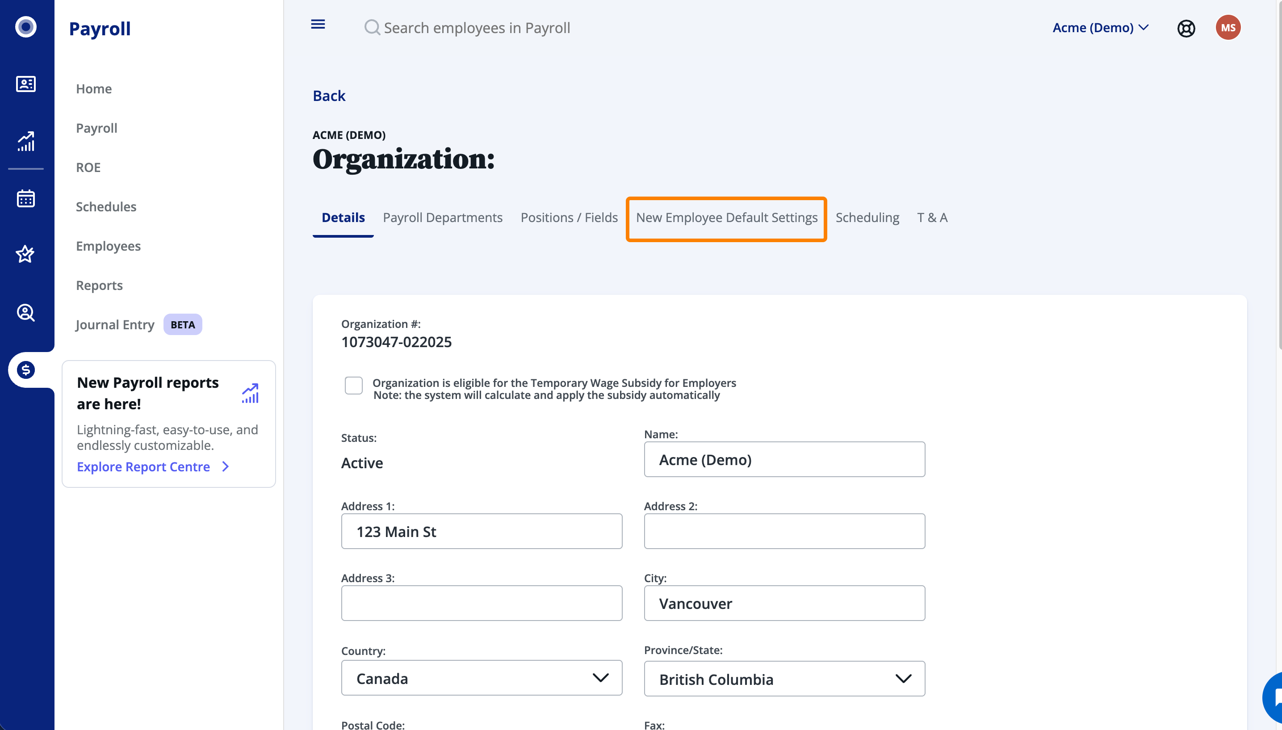The image size is (1282, 730).
Task: Open the analytics chart sidebar icon
Action: pyautogui.click(x=25, y=141)
